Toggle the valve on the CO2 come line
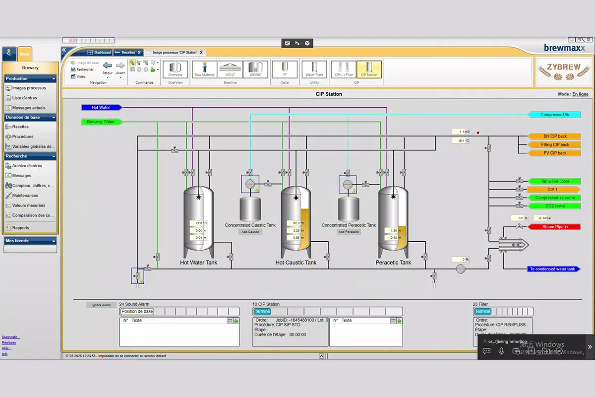 519,205
